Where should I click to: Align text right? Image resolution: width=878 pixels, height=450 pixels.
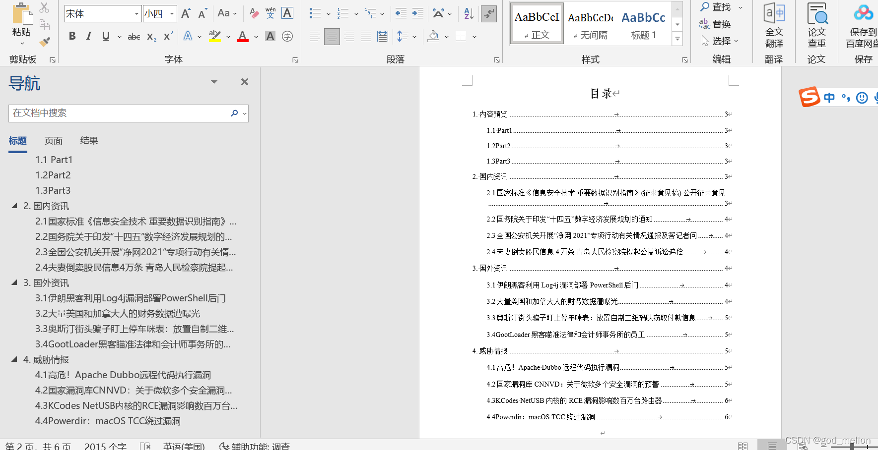[x=349, y=36]
